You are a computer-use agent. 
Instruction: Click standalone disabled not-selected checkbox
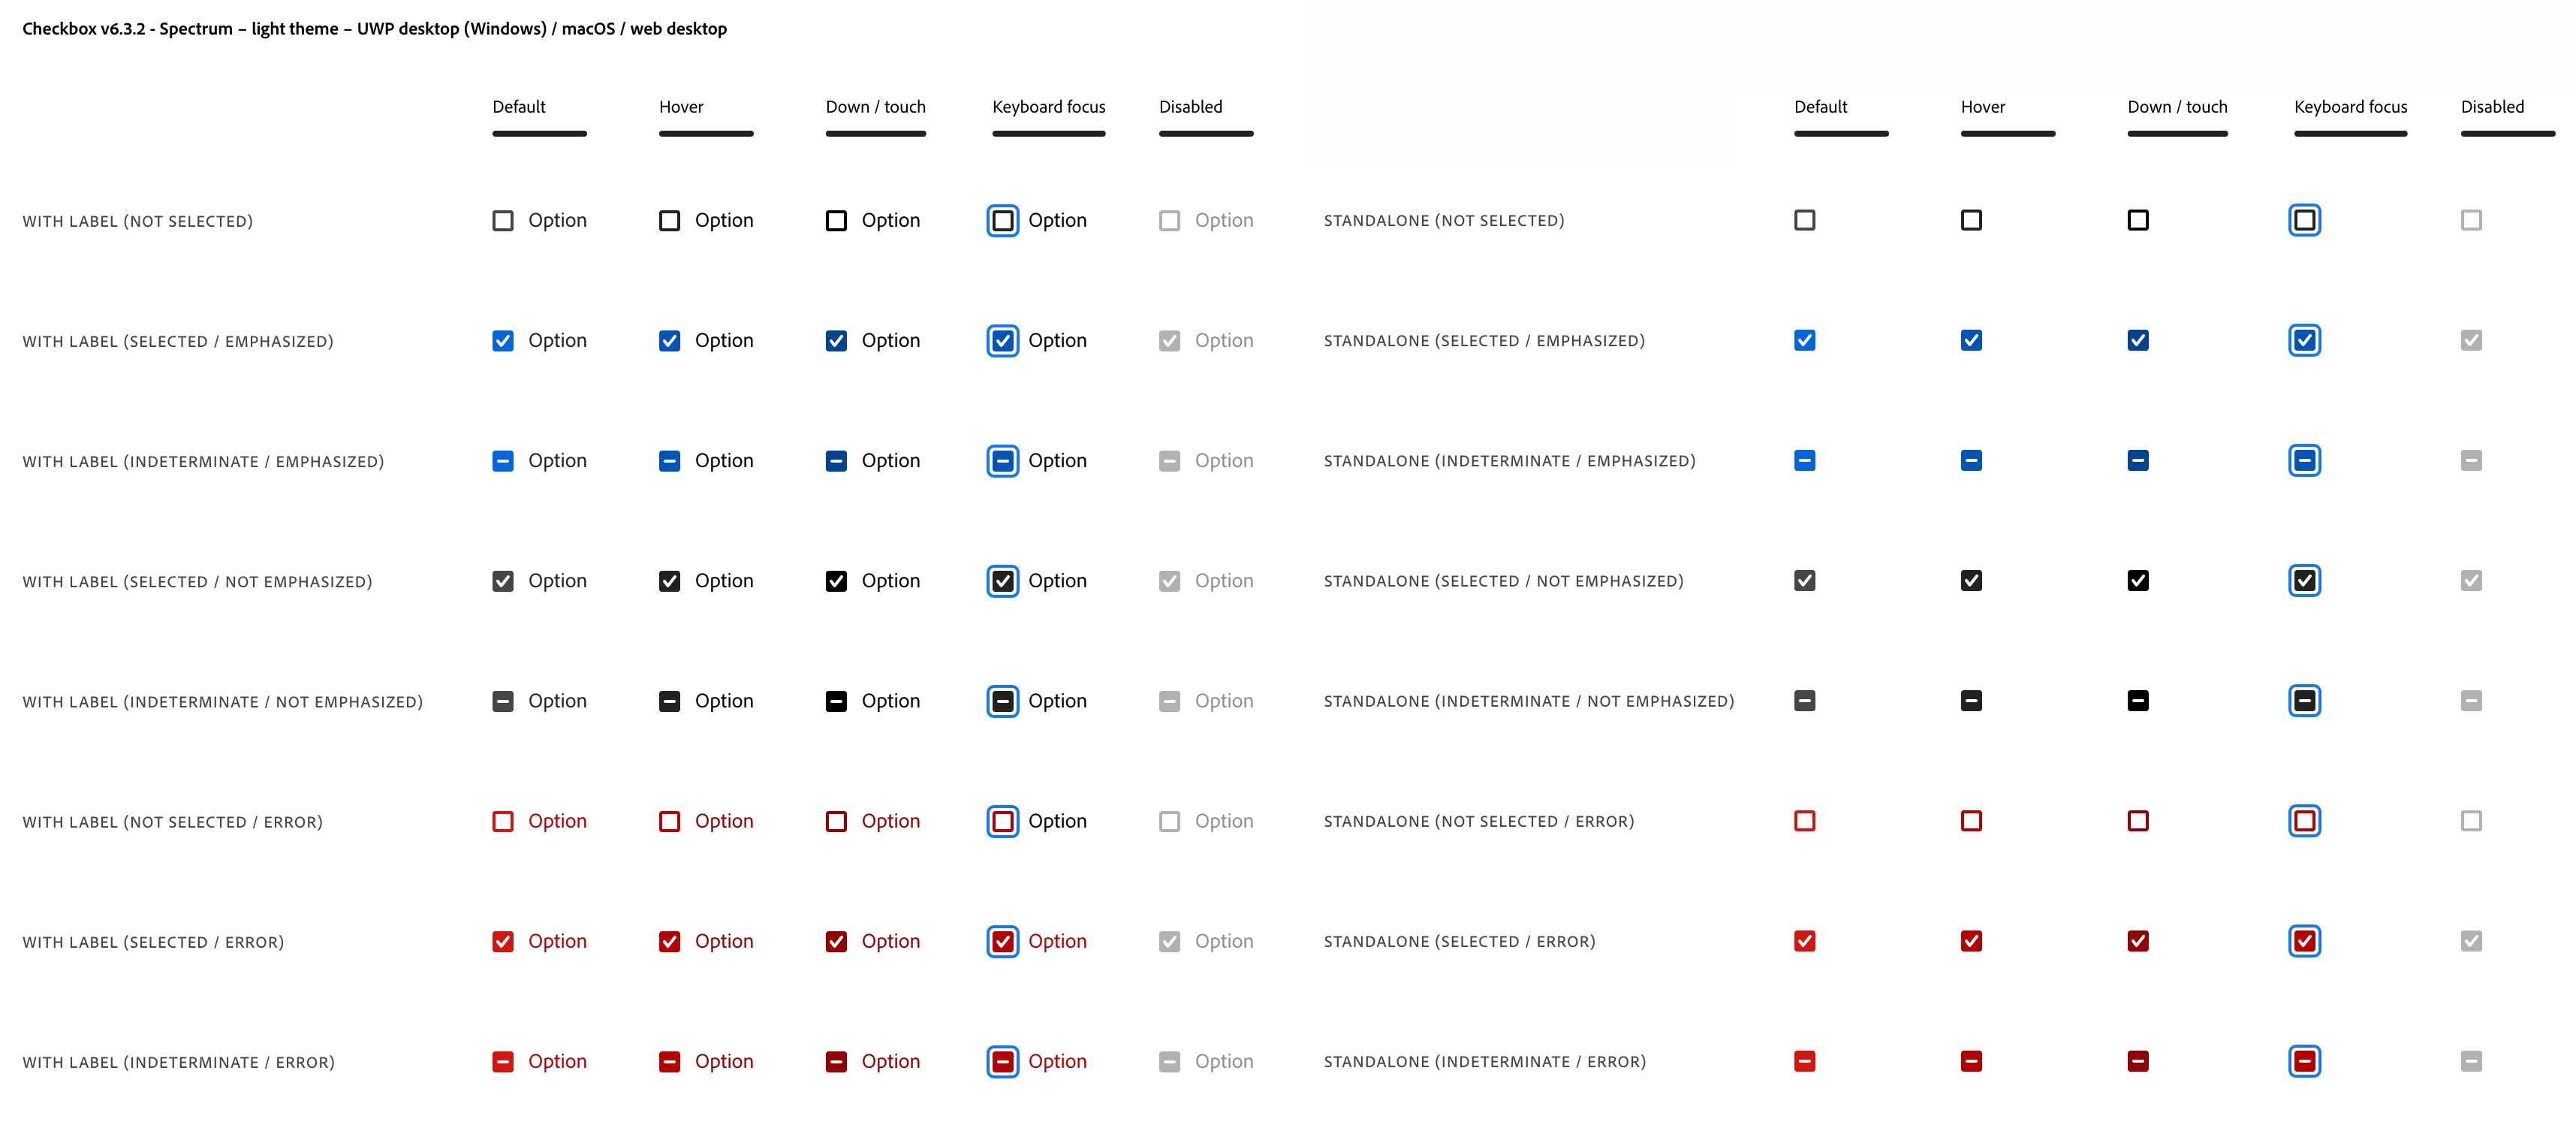coord(2472,220)
